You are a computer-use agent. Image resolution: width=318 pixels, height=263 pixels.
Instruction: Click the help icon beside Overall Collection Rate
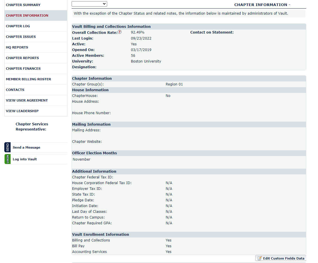pyautogui.click(x=120, y=32)
